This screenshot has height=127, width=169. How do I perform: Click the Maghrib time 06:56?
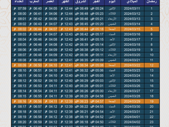(x=35, y=101)
